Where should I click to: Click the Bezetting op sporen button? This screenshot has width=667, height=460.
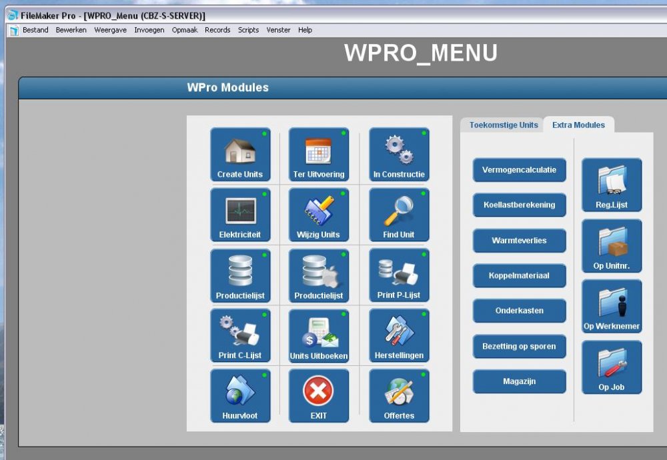tap(520, 347)
